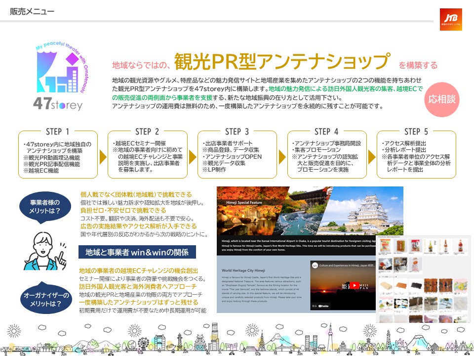The width and height of the screenshot is (474, 356).
Task: Select the ※LP制作 line
Action: point(214,170)
